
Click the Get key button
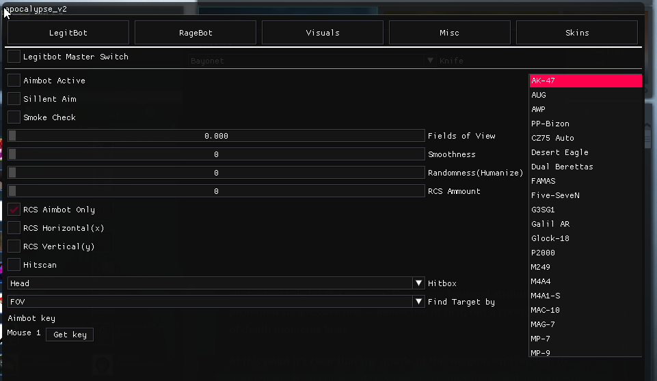click(70, 335)
